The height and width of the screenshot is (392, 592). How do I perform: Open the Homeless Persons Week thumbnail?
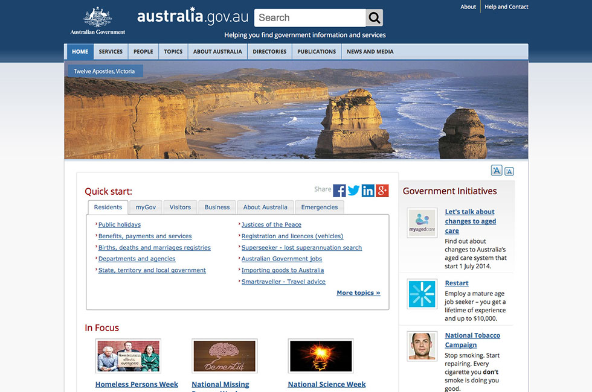click(x=128, y=356)
